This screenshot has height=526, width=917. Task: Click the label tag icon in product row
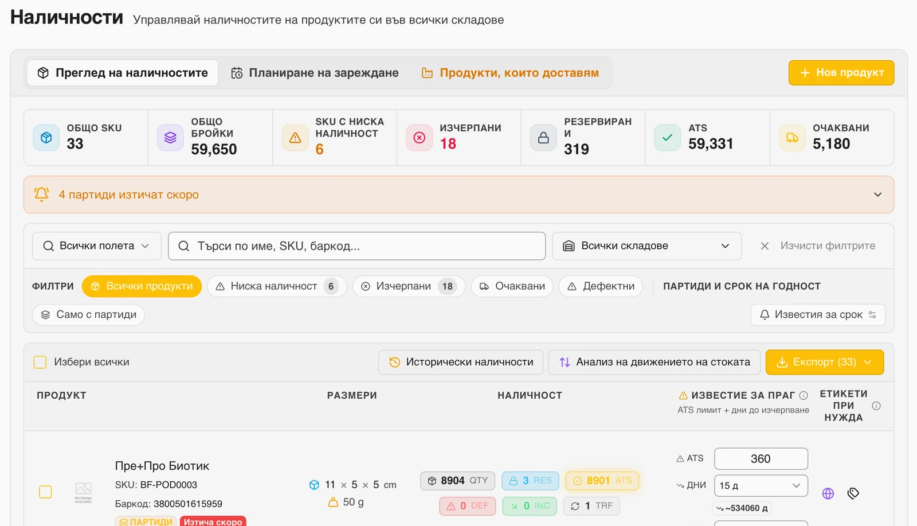tap(853, 493)
